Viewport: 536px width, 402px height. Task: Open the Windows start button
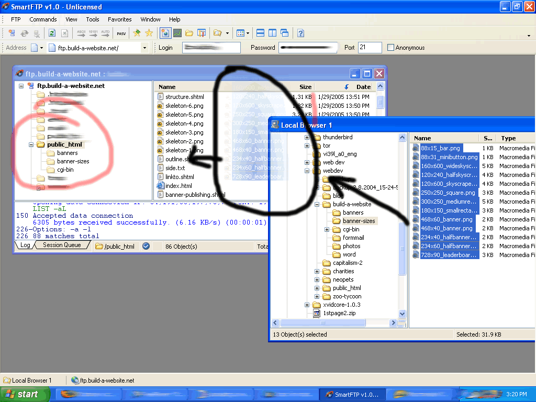[x=24, y=394]
